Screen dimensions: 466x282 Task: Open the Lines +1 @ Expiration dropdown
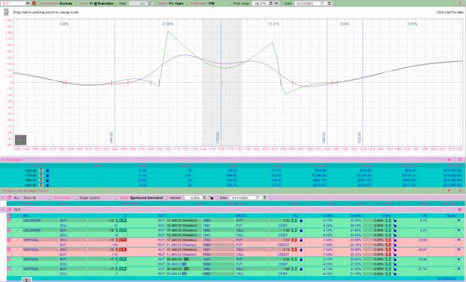pos(98,4)
